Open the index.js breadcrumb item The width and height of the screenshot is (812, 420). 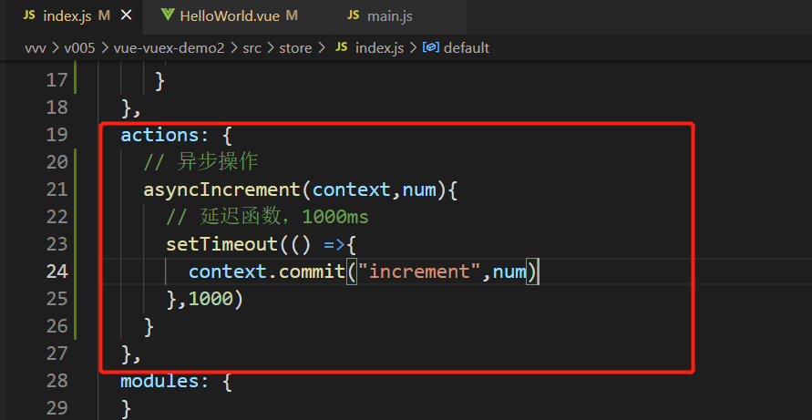coord(379,48)
